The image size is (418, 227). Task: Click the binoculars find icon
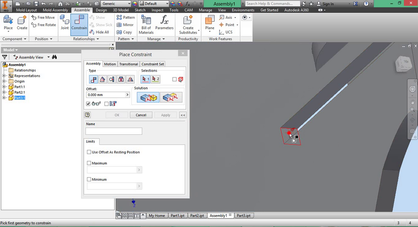[x=54, y=57]
